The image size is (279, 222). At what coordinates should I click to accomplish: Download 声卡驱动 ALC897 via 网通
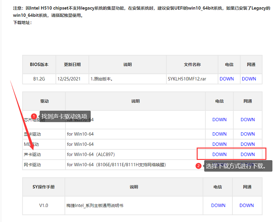tap(248, 154)
